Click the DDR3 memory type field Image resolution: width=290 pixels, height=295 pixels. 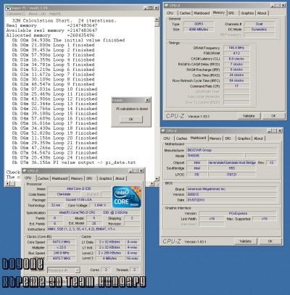click(199, 24)
